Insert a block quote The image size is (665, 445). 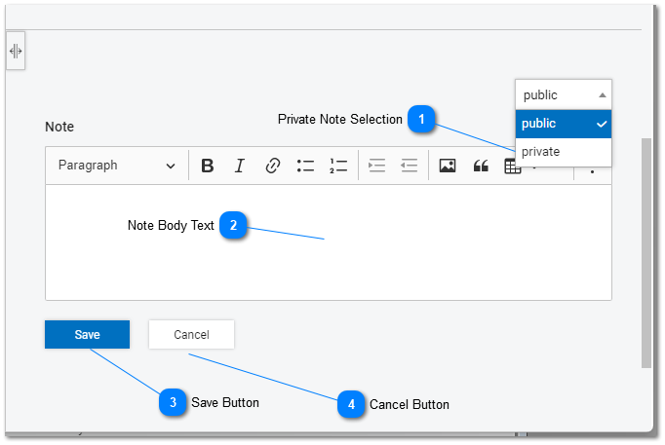[480, 166]
